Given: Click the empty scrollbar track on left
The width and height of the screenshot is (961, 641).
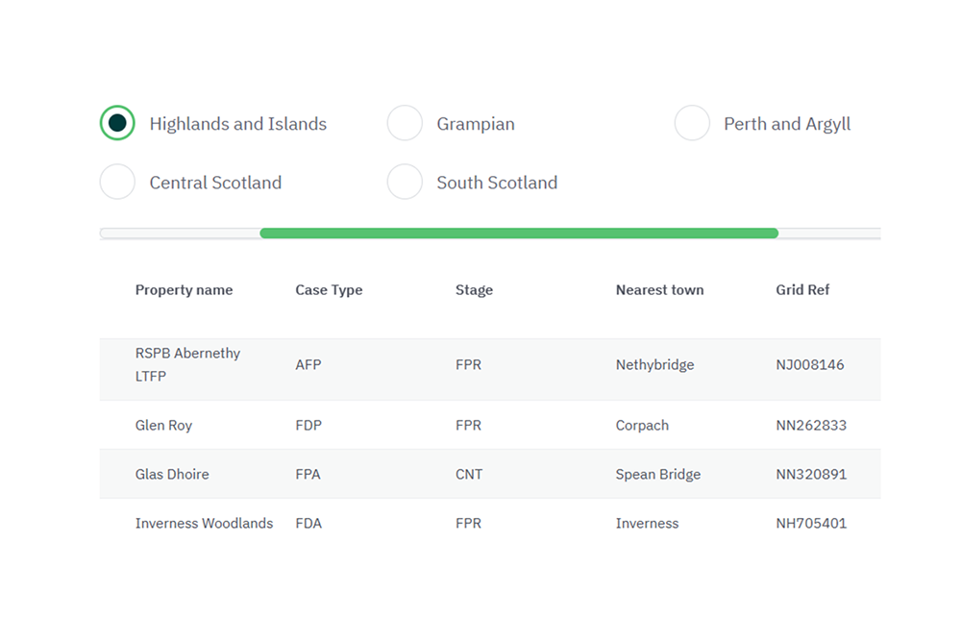Looking at the screenshot, I should 178,232.
